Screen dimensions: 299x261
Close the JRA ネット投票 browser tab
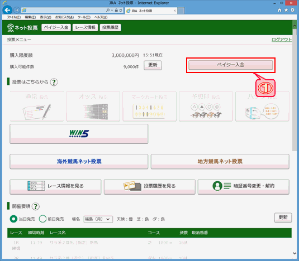tap(174, 11)
